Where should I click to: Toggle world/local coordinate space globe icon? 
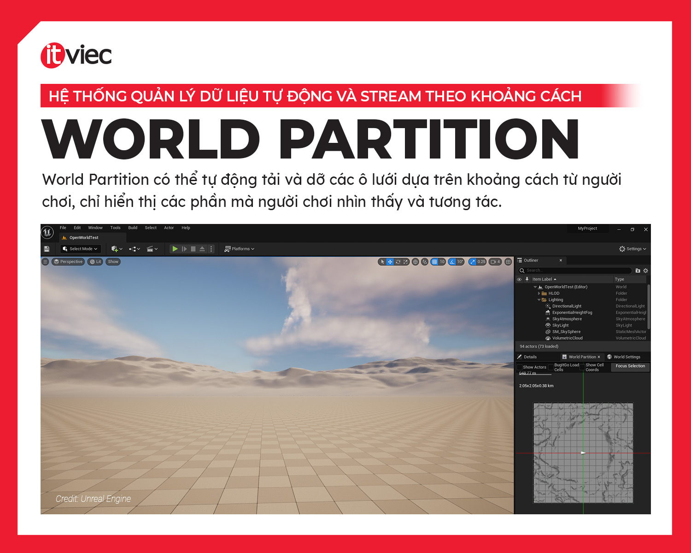416,262
